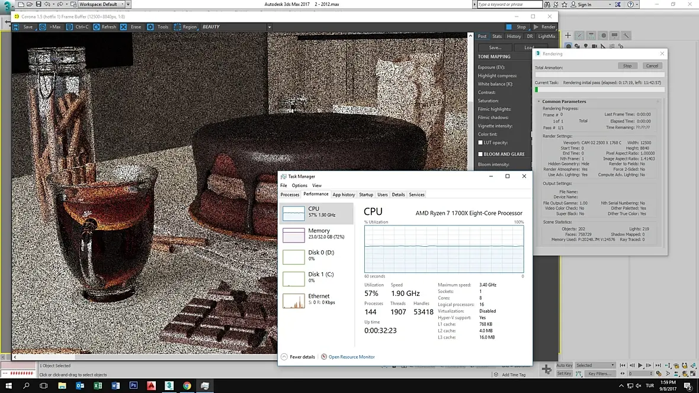
Task: Click Cancel in the Rendering dialog
Action: (x=652, y=66)
